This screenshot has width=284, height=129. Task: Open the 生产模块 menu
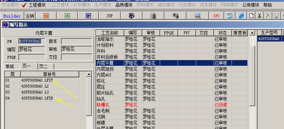pyautogui.click(x=103, y=5)
